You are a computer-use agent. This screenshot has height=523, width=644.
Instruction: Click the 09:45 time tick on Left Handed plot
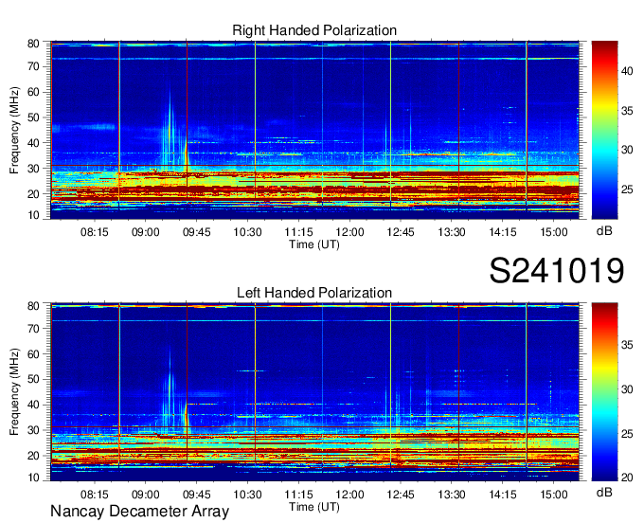(196, 495)
